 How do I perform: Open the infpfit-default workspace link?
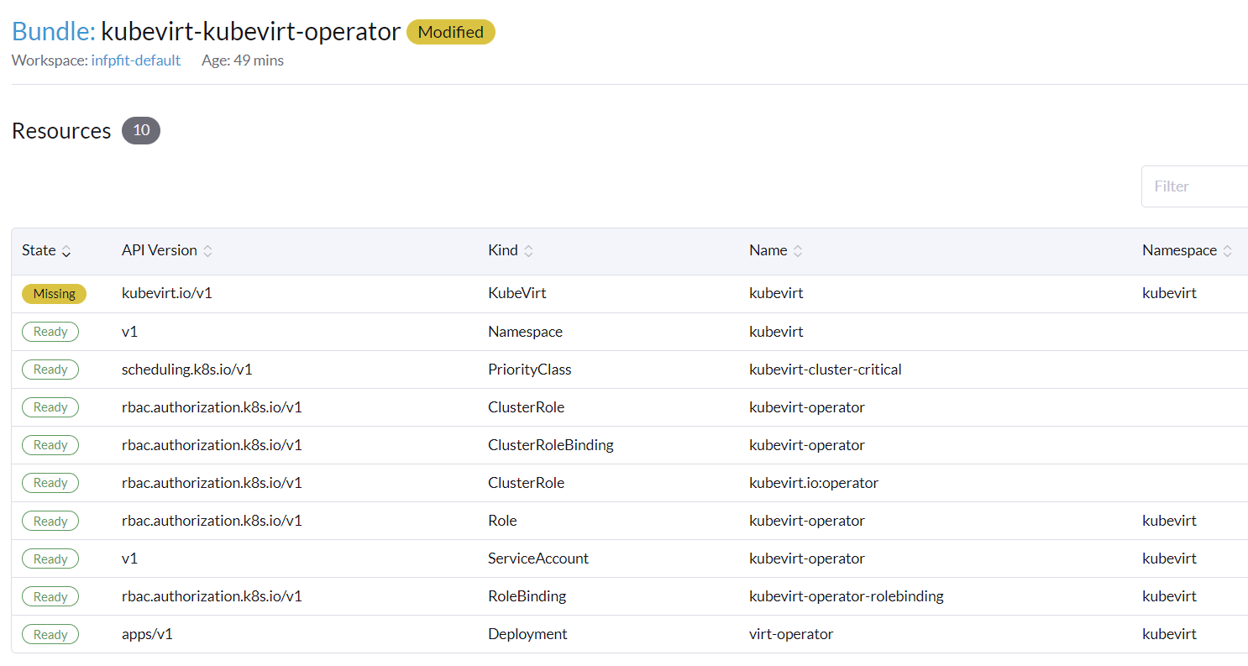click(136, 60)
